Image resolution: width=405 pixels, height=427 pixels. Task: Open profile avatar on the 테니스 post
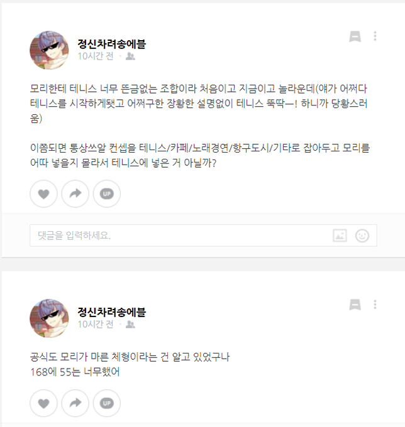point(49,50)
